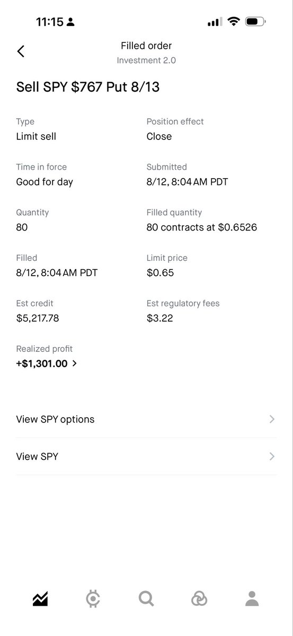Tap the Filled order title
This screenshot has width=293, height=636.
tap(146, 46)
